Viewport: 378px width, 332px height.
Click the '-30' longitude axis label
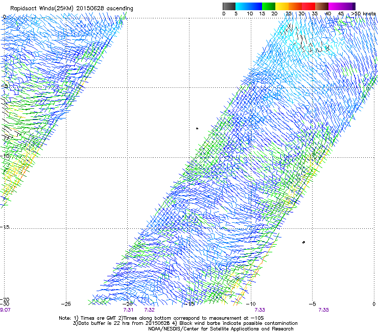(x=5, y=304)
